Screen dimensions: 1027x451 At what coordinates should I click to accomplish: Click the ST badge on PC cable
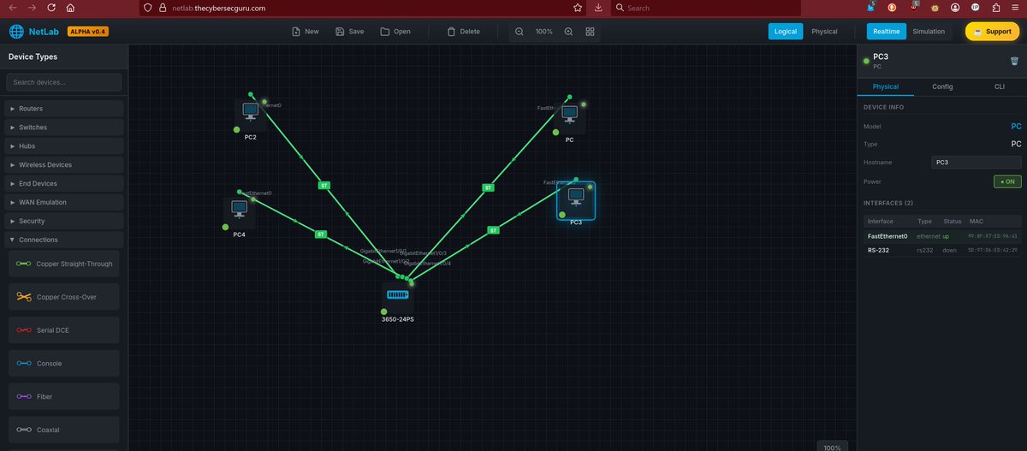[489, 187]
